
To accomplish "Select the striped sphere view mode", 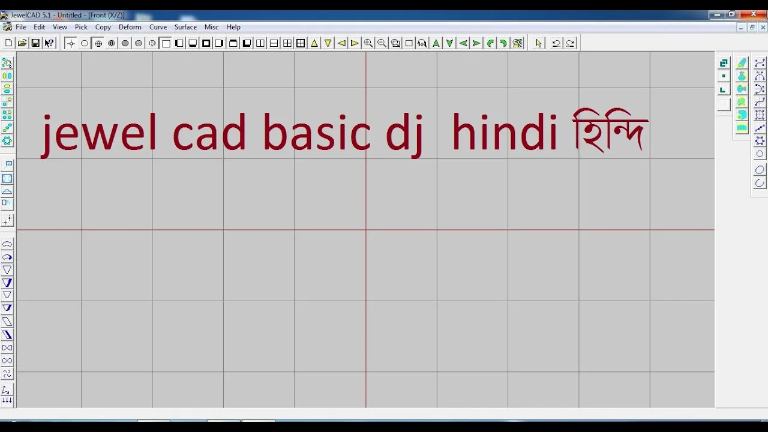I will point(139,43).
